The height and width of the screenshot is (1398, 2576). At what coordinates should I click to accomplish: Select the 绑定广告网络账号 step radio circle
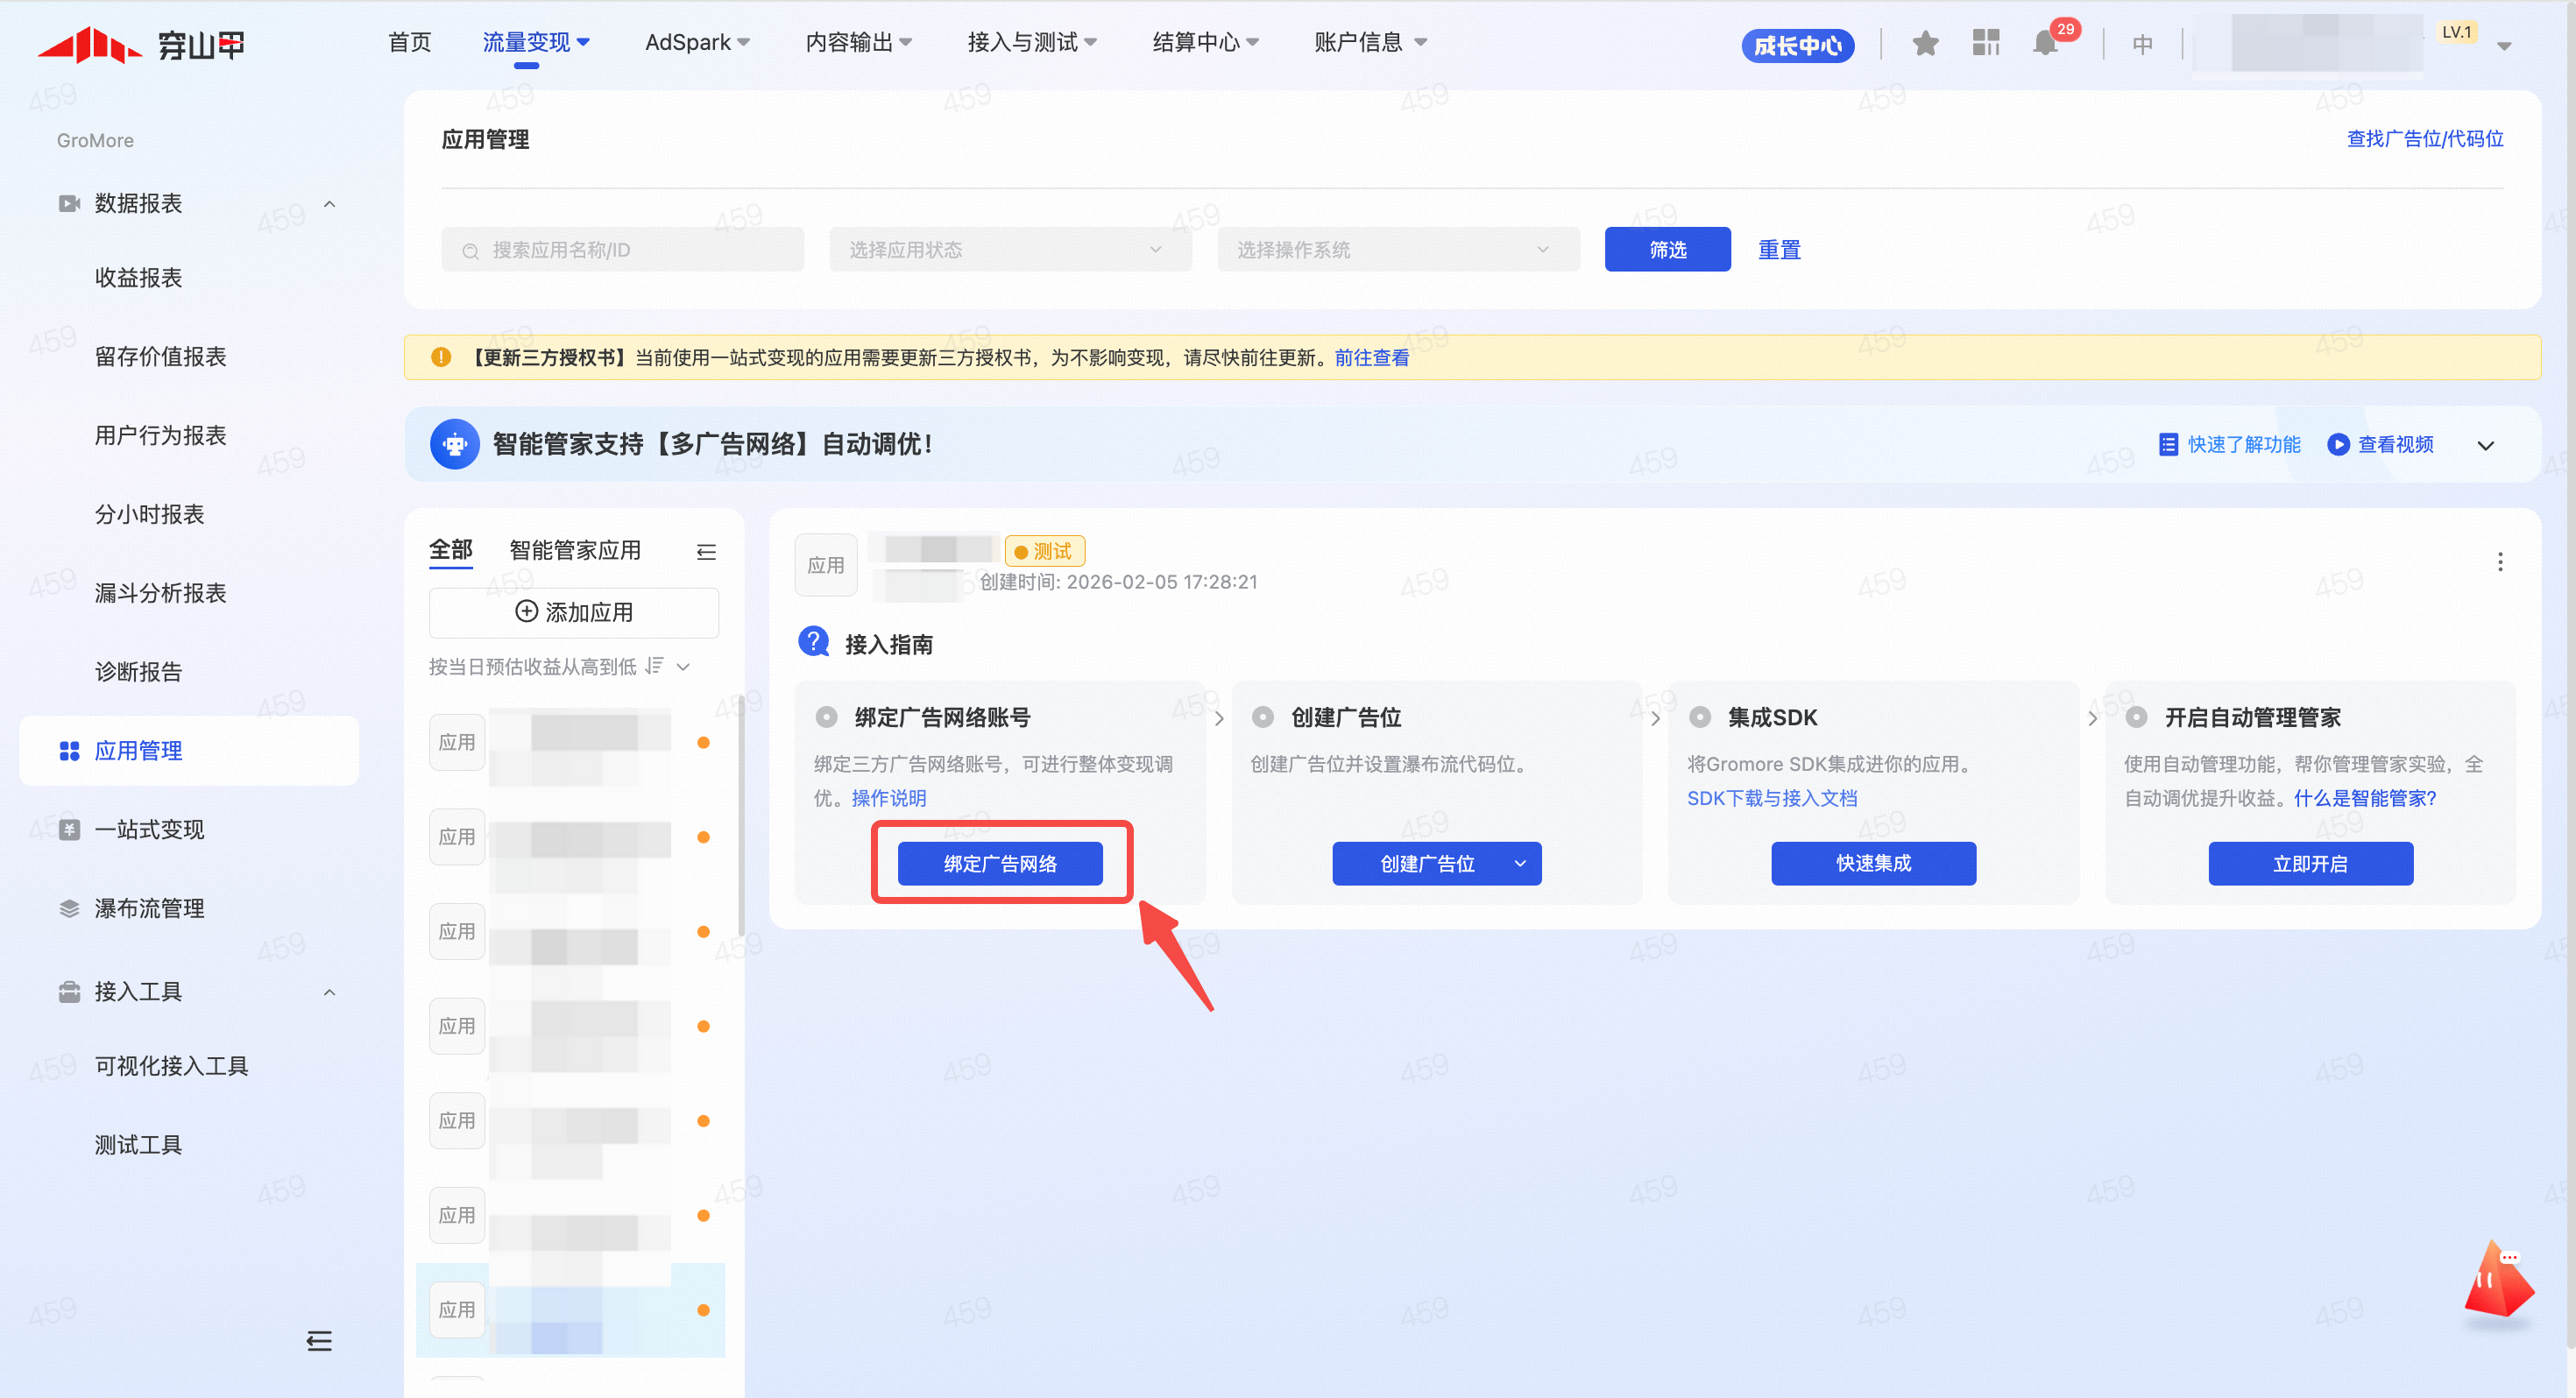[826, 717]
